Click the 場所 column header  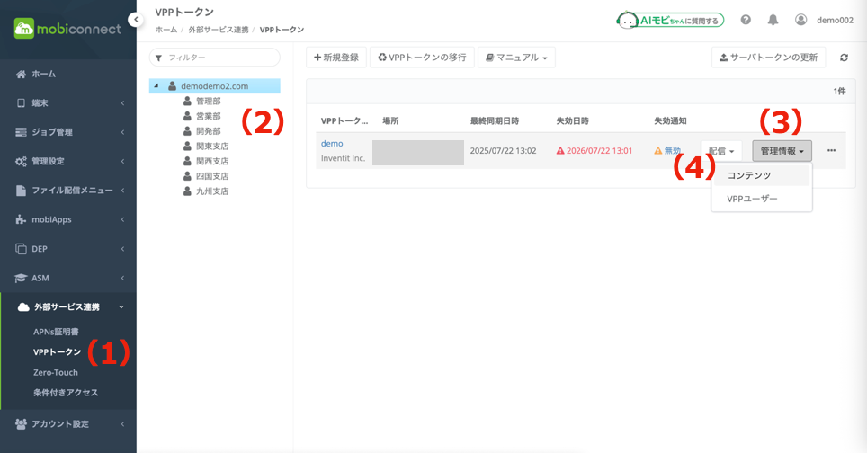click(390, 121)
